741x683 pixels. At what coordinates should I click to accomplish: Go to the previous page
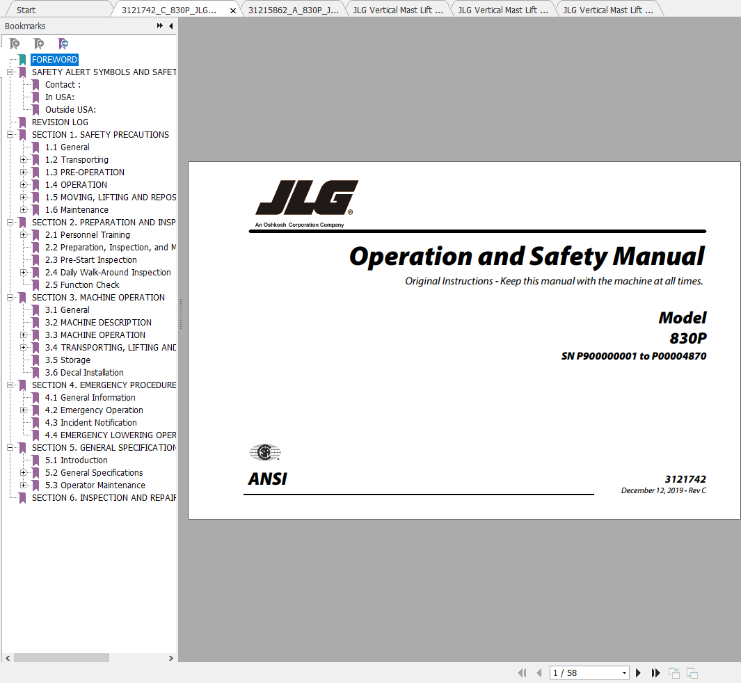coord(539,673)
